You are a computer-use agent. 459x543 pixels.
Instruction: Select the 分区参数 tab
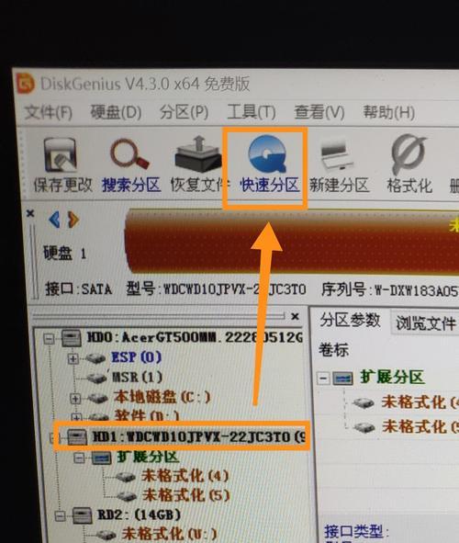tap(350, 320)
